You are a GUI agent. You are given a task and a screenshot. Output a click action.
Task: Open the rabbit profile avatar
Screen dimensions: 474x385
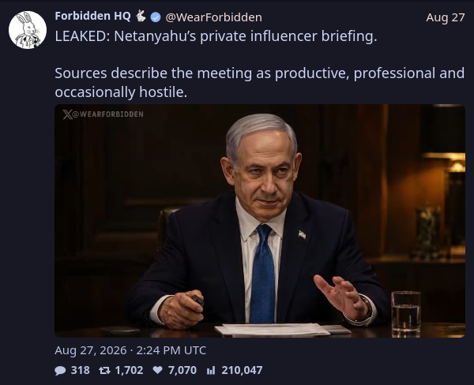coord(28,30)
